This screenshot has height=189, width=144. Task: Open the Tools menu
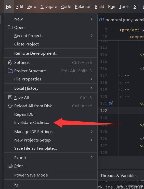pos(124,6)
